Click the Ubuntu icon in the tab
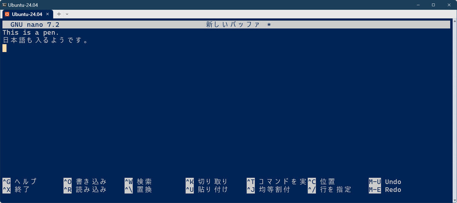The width and height of the screenshot is (457, 203). (6, 14)
